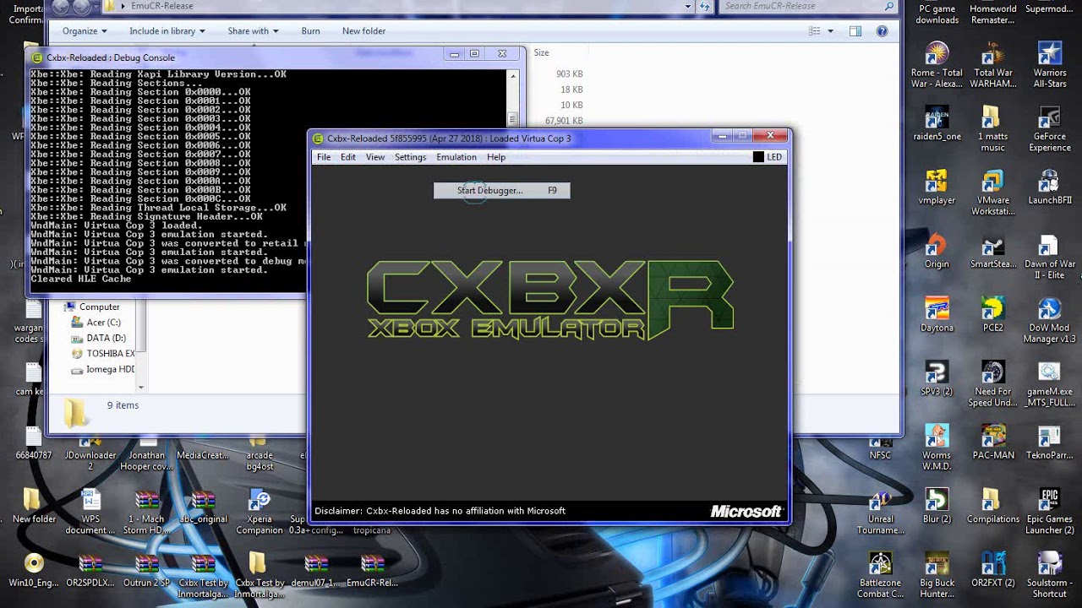
Task: Click TeknoParrot desktop icon
Action: (1049, 442)
